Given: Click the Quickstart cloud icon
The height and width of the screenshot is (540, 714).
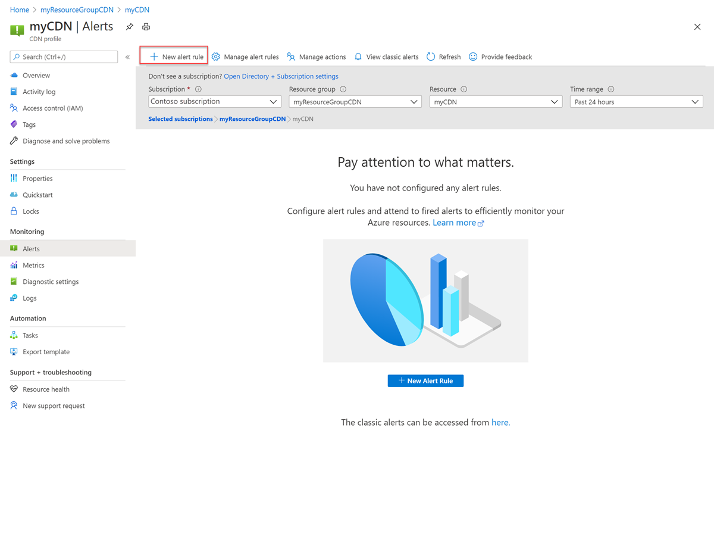Looking at the screenshot, I should tap(14, 195).
